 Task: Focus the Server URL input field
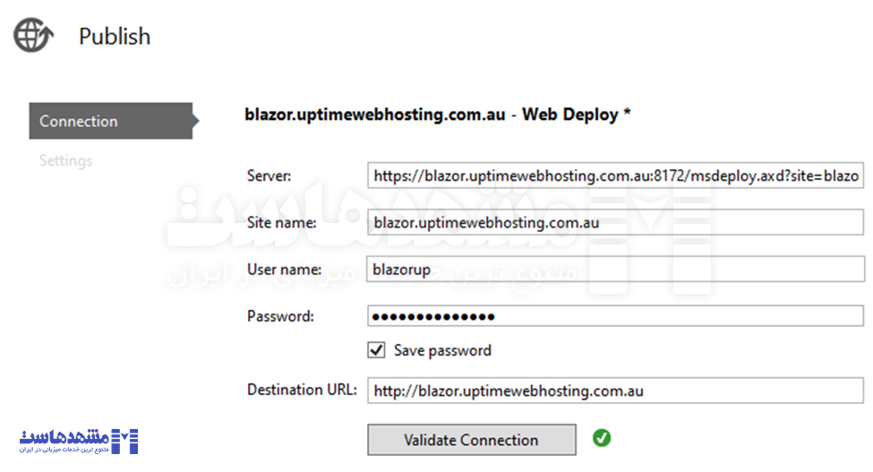pyautogui.click(x=615, y=176)
